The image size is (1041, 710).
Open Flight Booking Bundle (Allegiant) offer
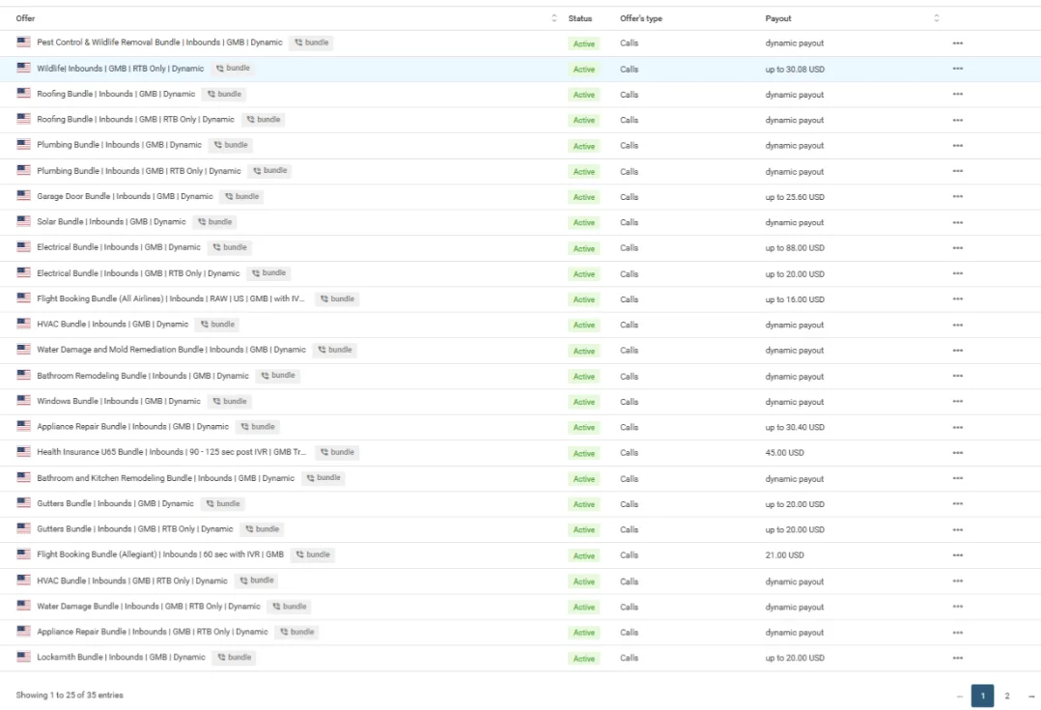tap(160, 554)
